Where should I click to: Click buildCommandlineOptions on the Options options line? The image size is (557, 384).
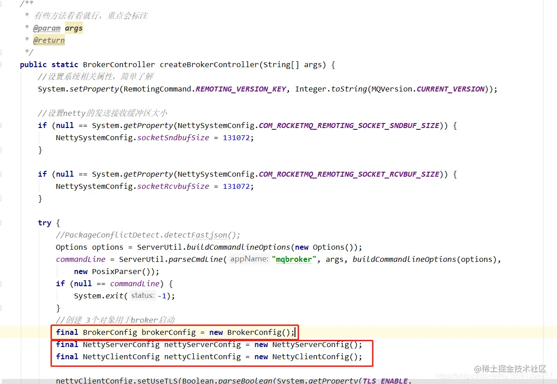click(x=239, y=247)
